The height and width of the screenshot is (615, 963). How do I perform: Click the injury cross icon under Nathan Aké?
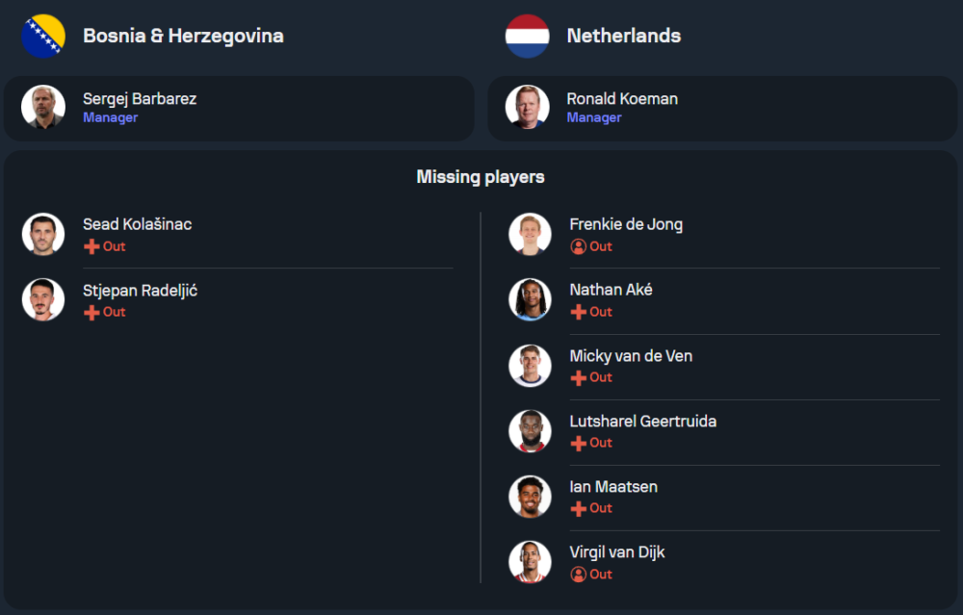(x=578, y=312)
